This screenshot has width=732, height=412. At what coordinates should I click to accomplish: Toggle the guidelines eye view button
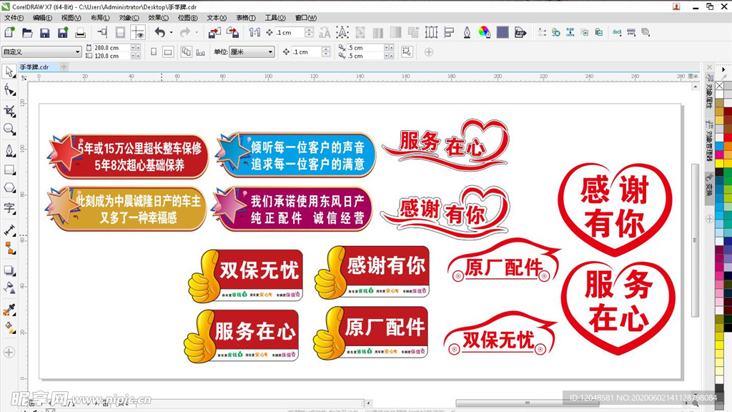point(138,33)
